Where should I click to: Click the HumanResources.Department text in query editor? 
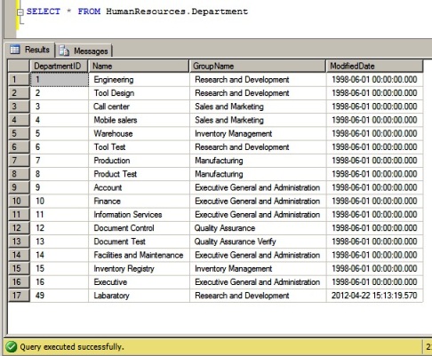[177, 12]
